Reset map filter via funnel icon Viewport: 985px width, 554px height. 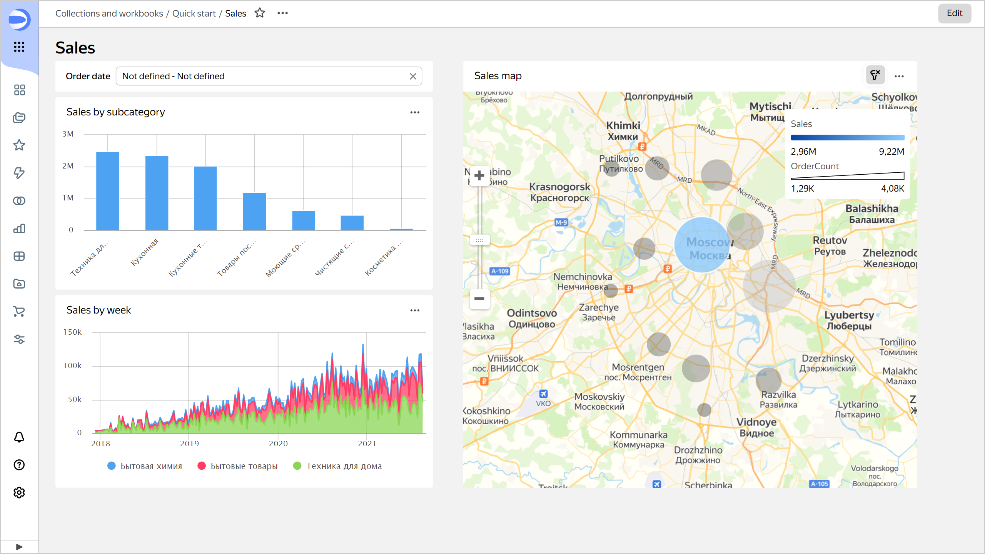point(875,75)
